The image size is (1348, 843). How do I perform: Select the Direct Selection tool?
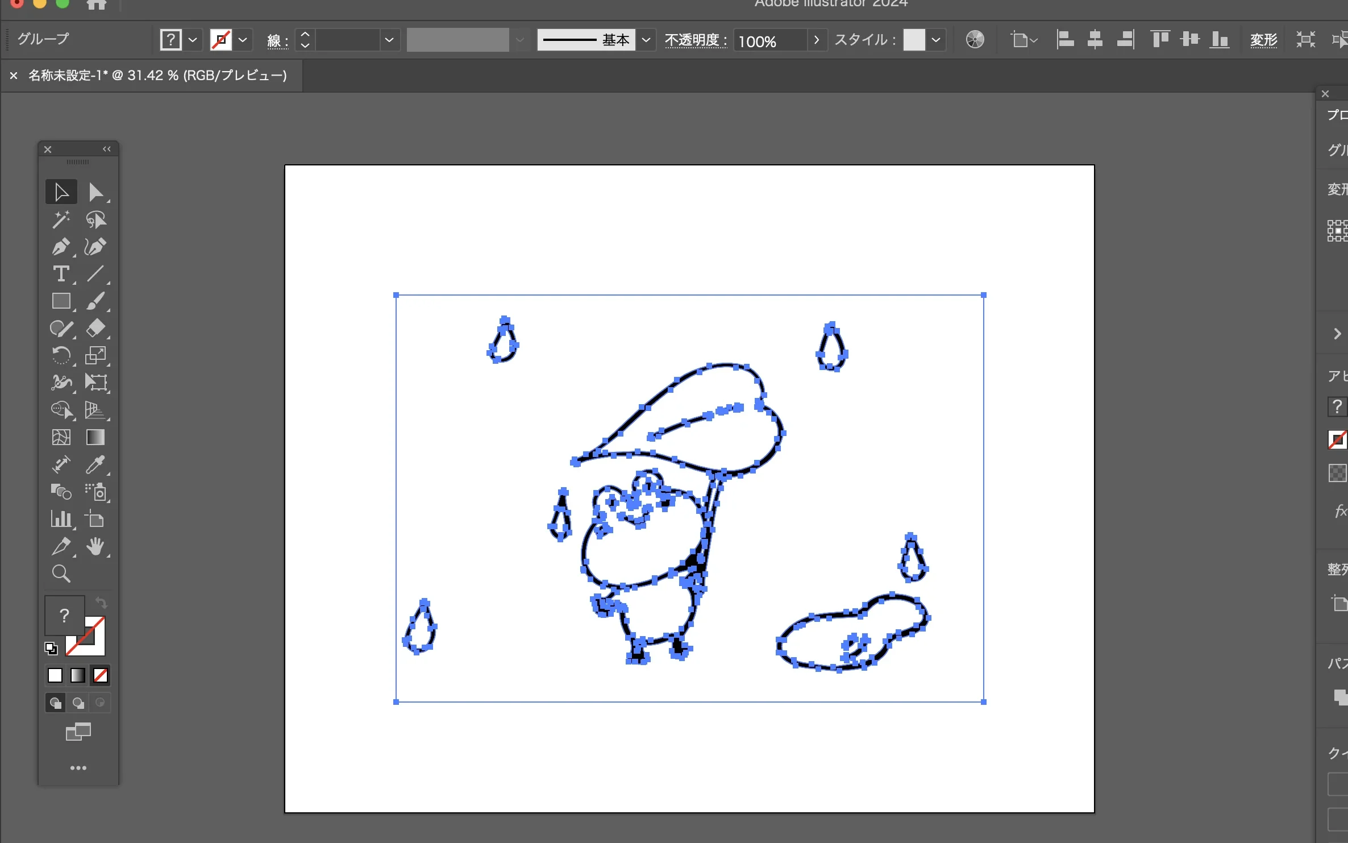pos(95,193)
